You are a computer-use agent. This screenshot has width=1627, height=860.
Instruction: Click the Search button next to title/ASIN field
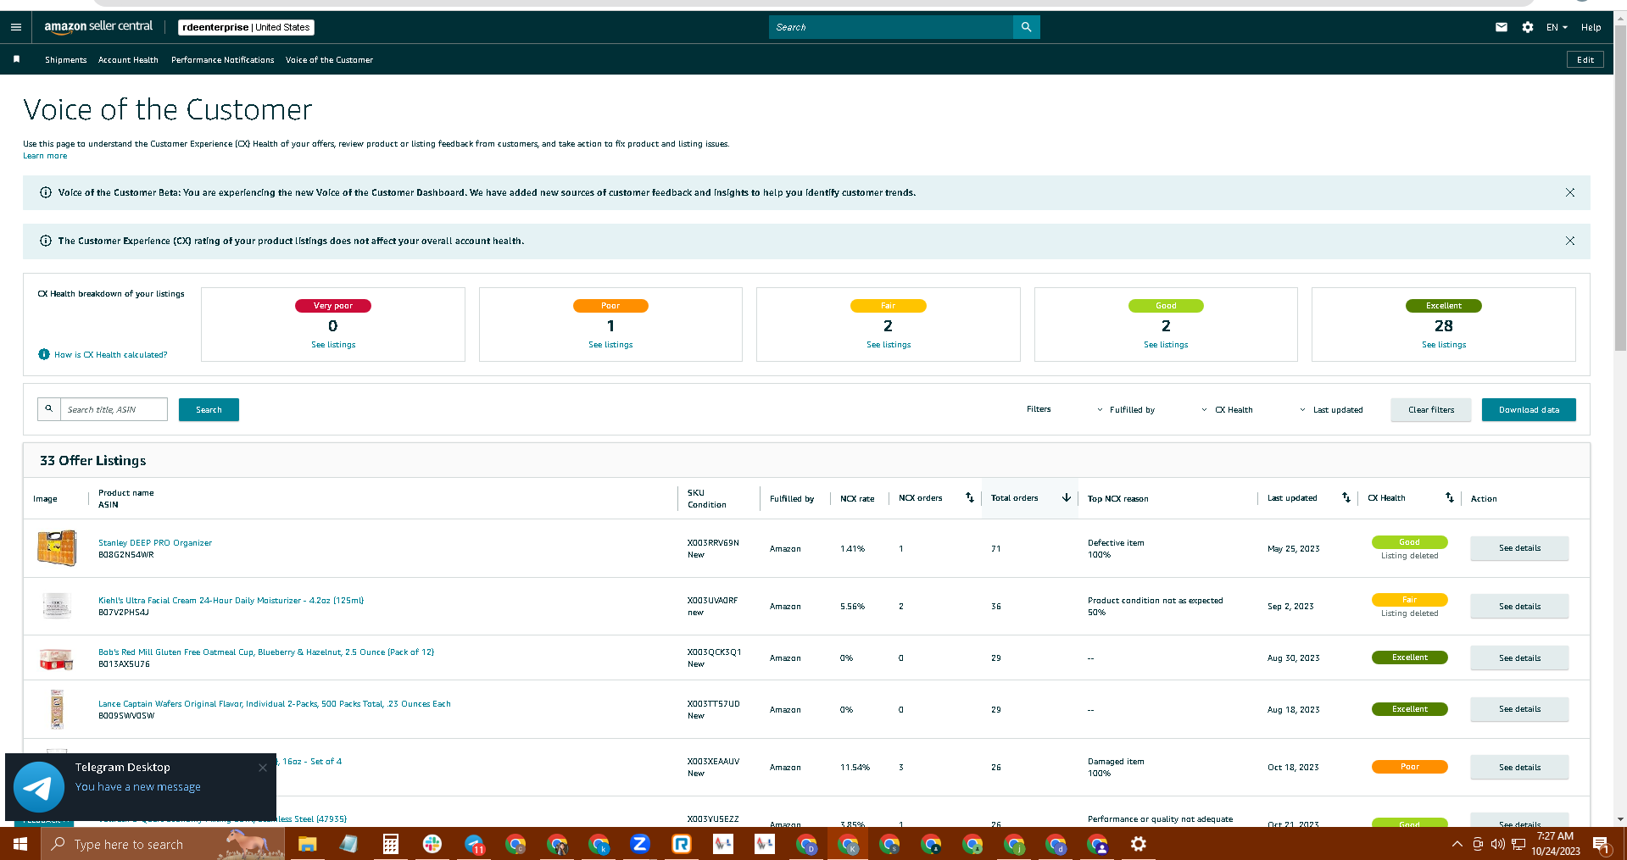coord(209,410)
